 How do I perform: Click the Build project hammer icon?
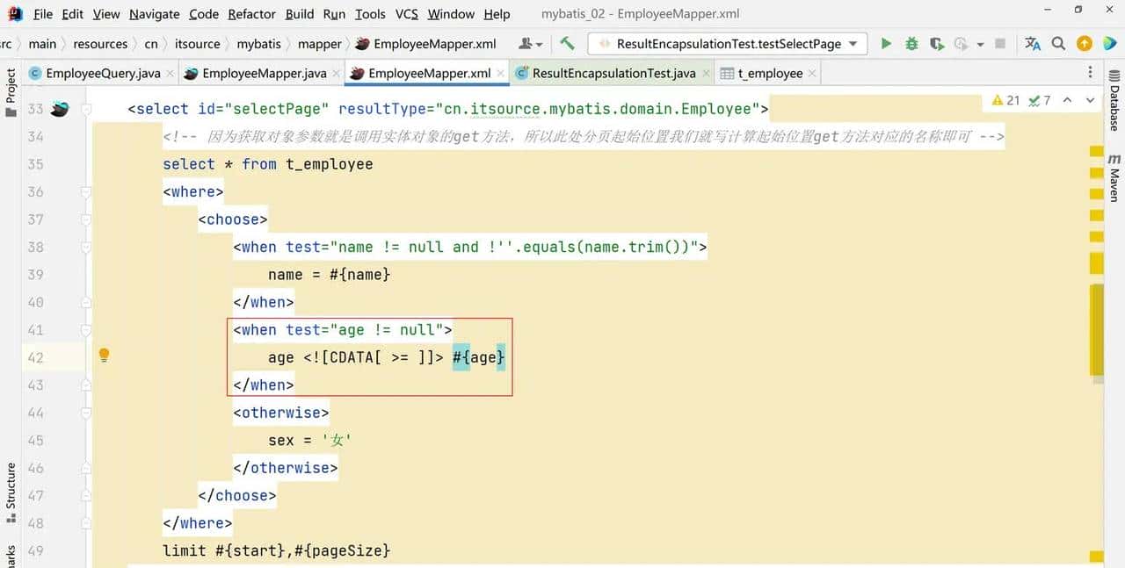click(567, 44)
